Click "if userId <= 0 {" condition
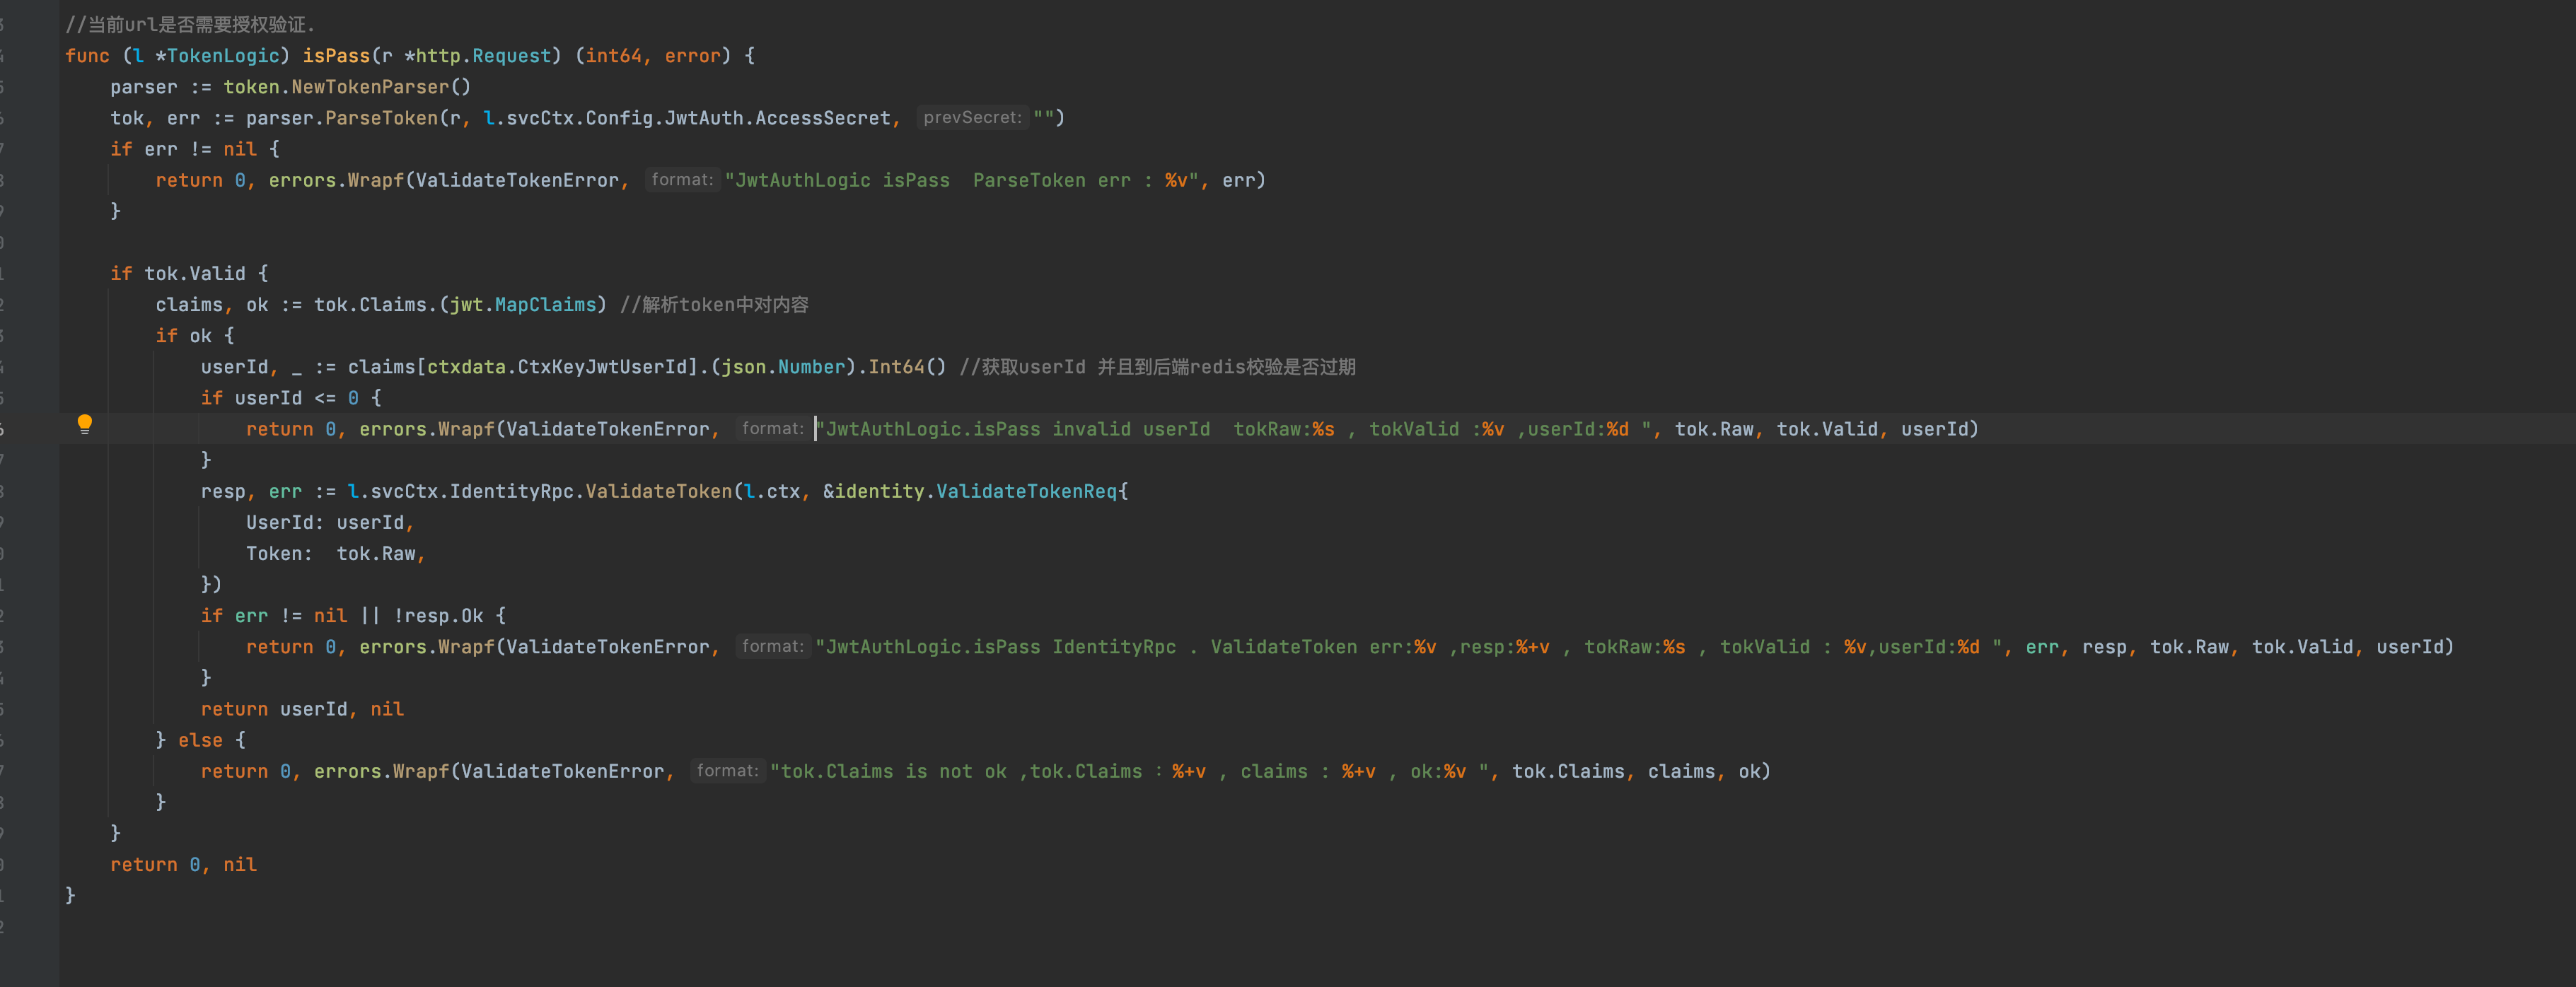The width and height of the screenshot is (2576, 987). coord(291,398)
